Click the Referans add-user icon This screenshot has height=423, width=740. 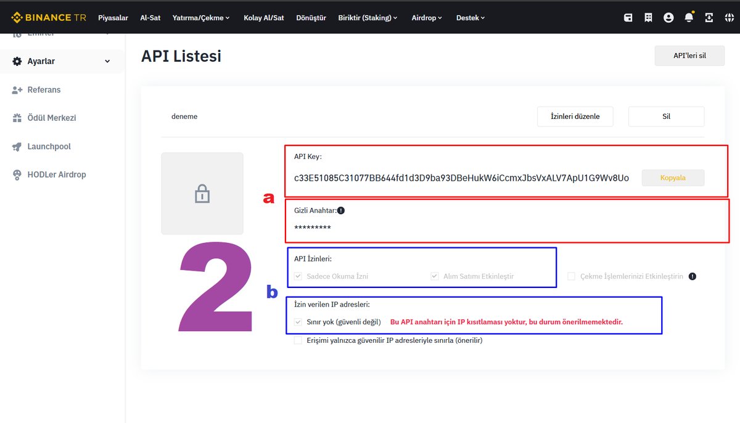(17, 90)
